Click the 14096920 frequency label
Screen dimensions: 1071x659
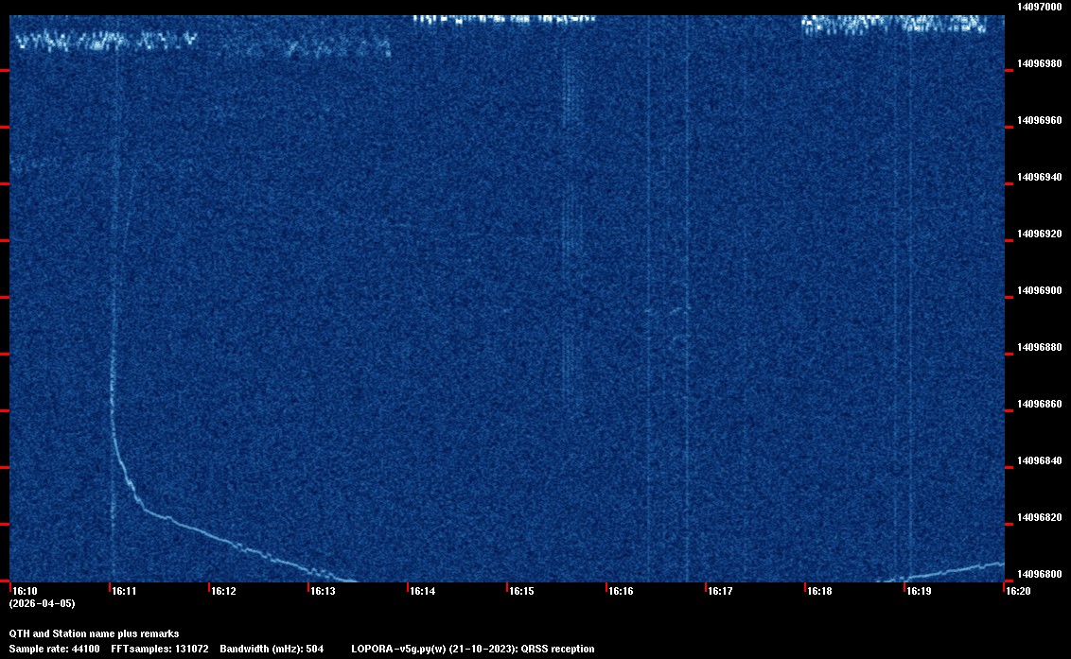pos(1039,234)
